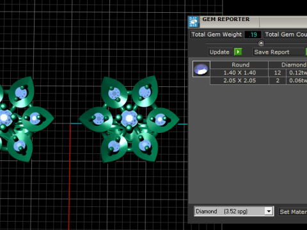Select the center gem of the cut-off flower
The image size is (307, 230).
pos(4,118)
